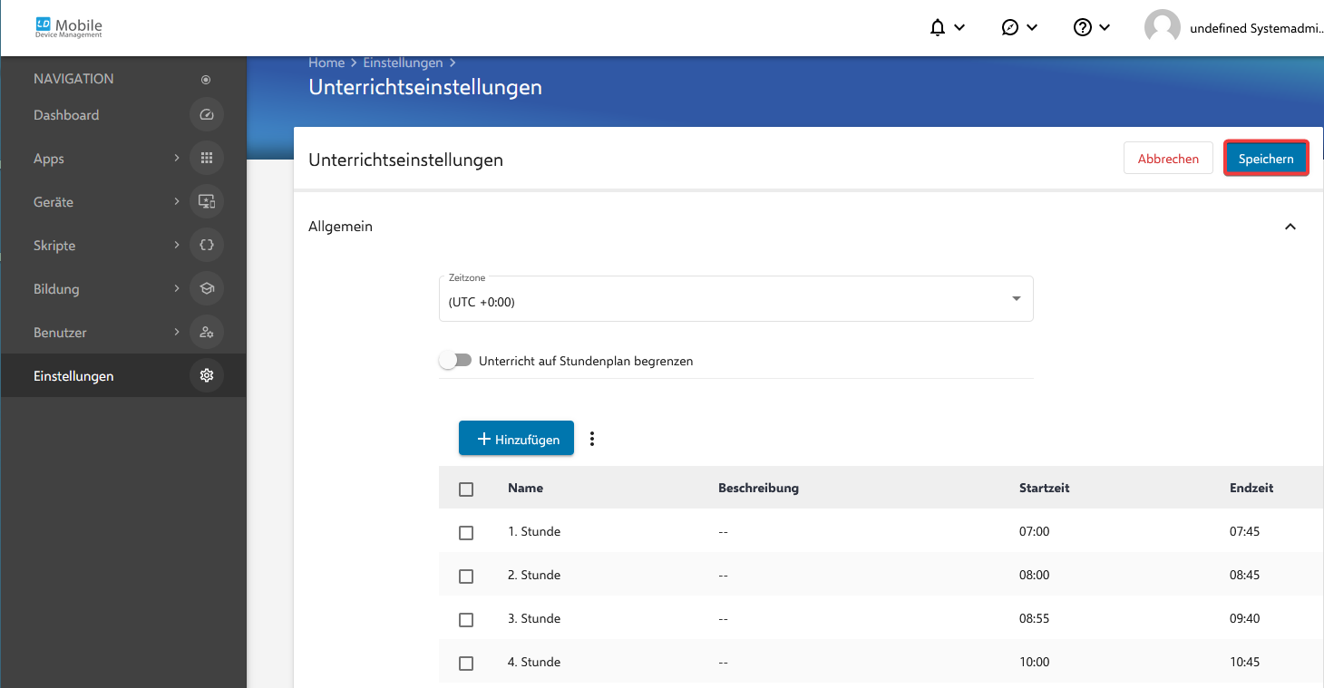Sort by the Startzeit column header
Image resolution: width=1324 pixels, height=688 pixels.
click(x=1045, y=488)
